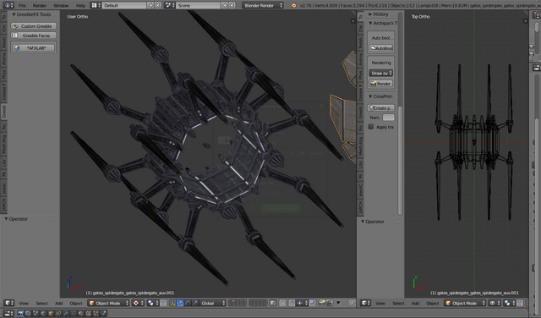
Task: Open the Object properties tab cube icon
Action: pos(51,314)
